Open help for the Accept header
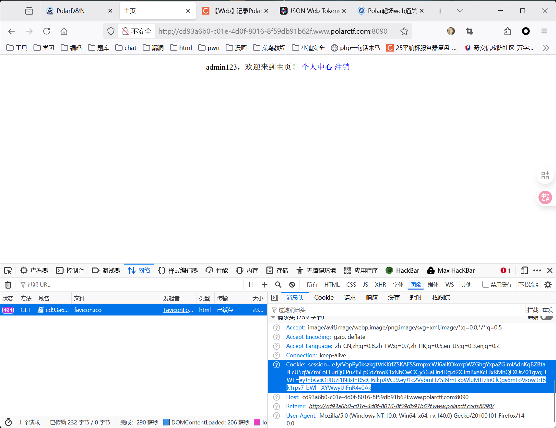This screenshot has height=428, width=556. 277,327
